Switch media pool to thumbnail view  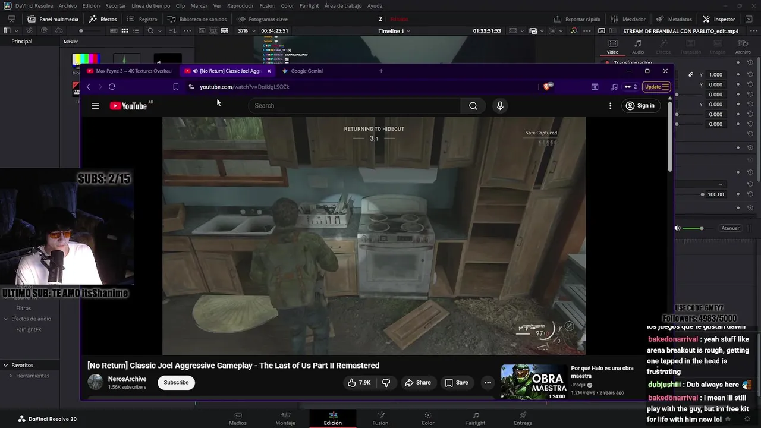tap(125, 30)
